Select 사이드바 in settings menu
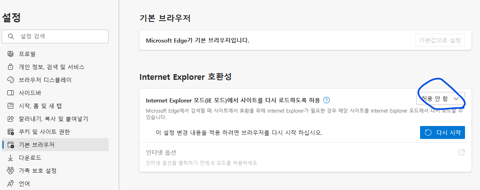480x190 pixels. [55, 93]
